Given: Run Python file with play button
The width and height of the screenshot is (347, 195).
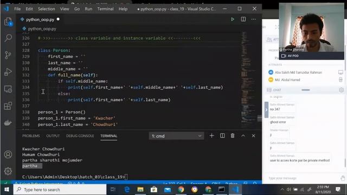Looking at the screenshot, I should (233, 19).
